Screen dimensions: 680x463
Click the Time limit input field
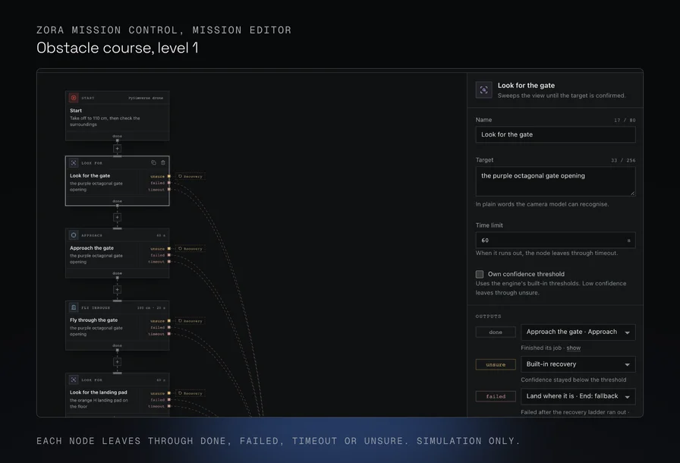coord(556,240)
